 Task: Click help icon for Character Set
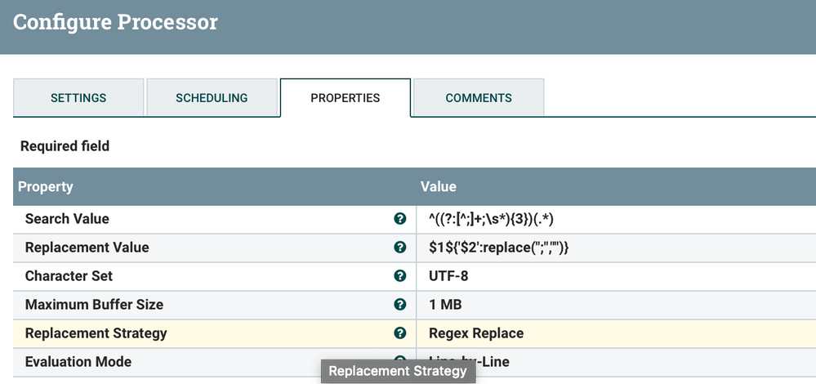(x=400, y=276)
